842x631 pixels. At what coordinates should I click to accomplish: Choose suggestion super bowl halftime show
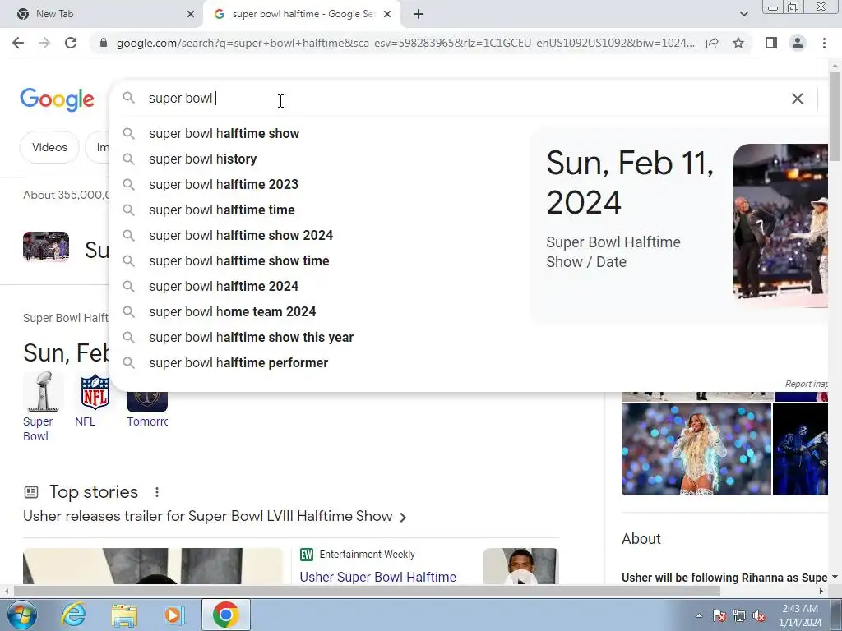point(224,134)
